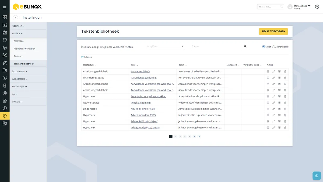Open the percent icon in the left icon bar
Image resolution: width=323 pixels, height=182 pixels.
[5, 93]
